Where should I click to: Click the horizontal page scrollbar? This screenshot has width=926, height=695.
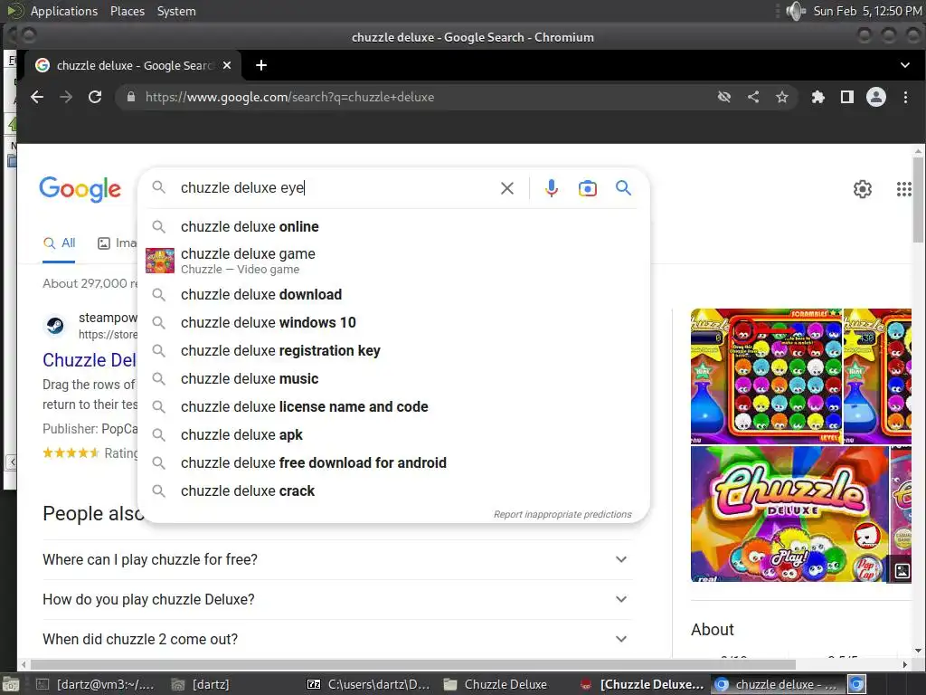click(413, 665)
